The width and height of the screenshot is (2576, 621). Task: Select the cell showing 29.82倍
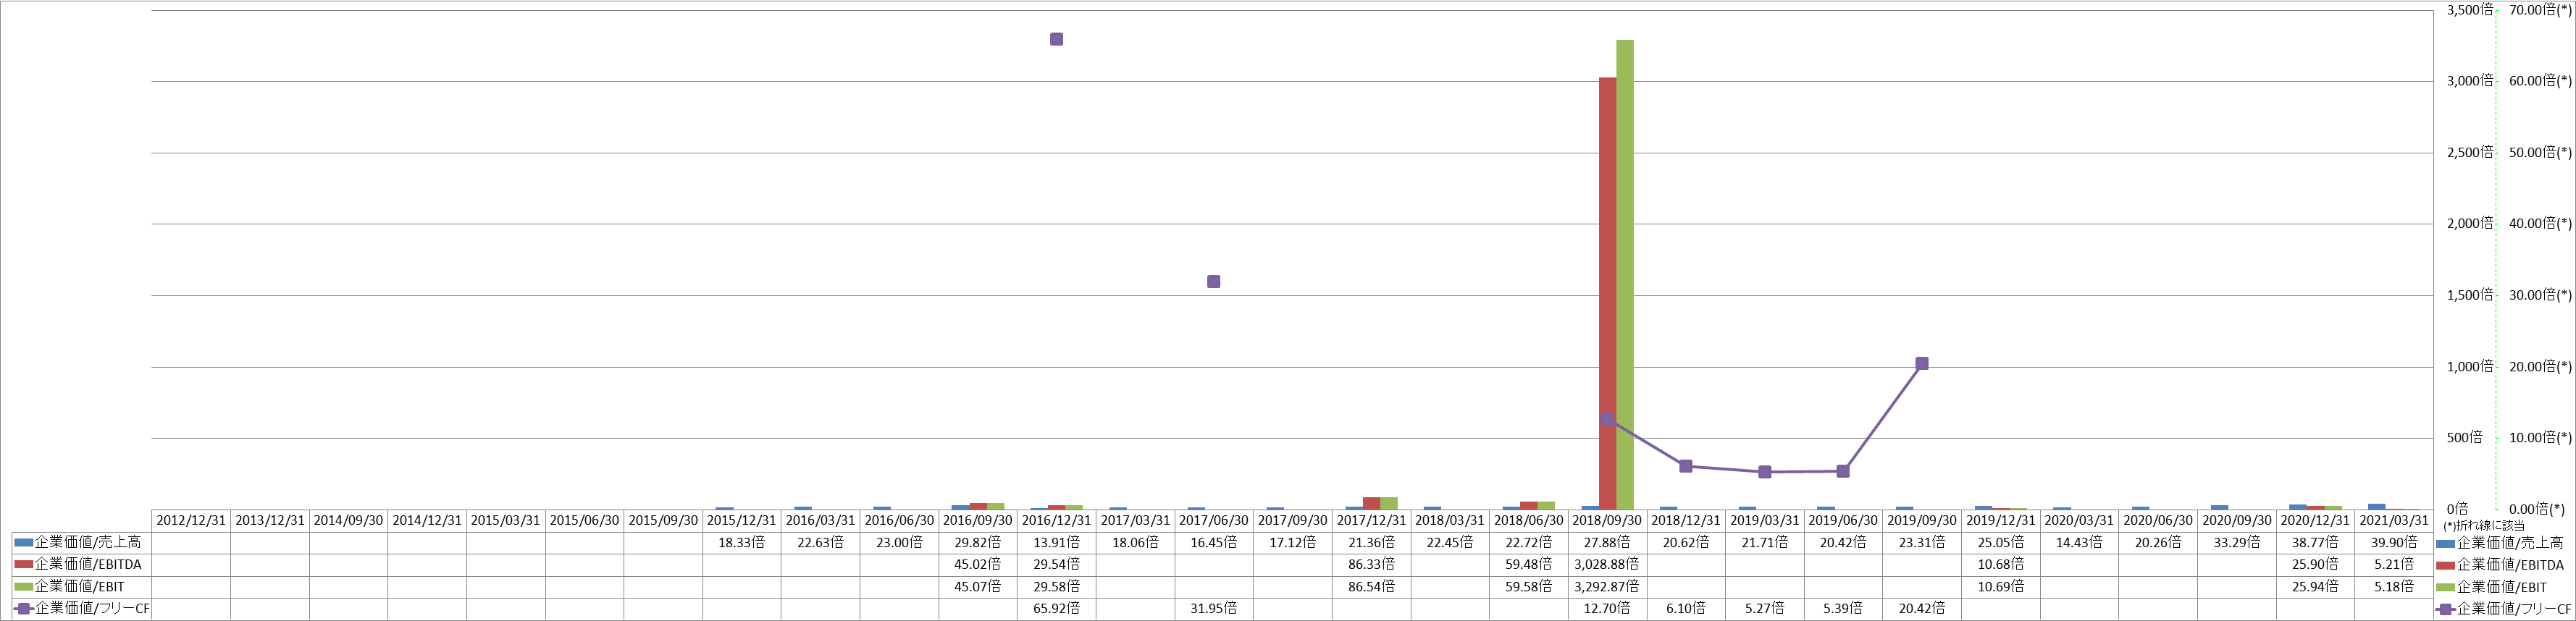click(978, 542)
